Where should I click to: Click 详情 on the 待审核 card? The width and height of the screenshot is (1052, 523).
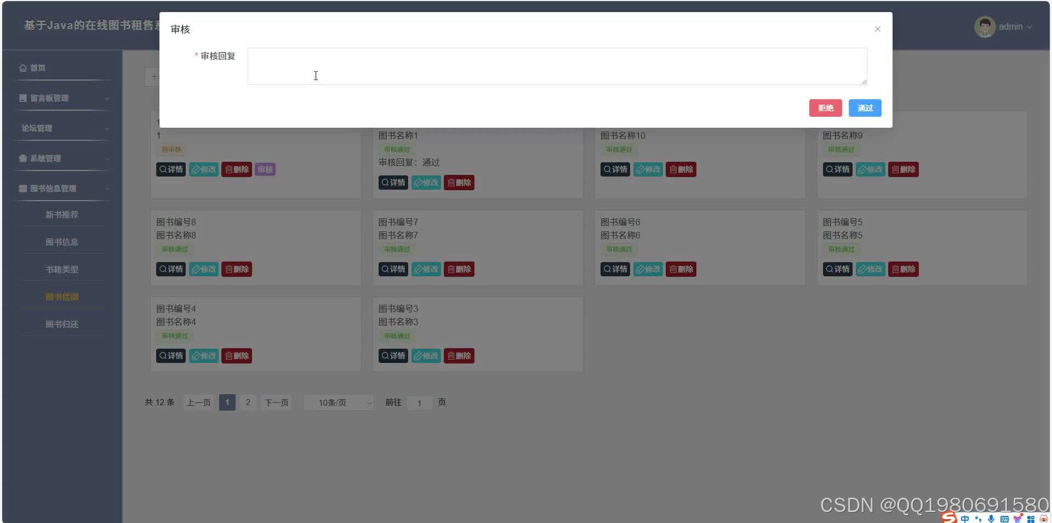(x=171, y=169)
